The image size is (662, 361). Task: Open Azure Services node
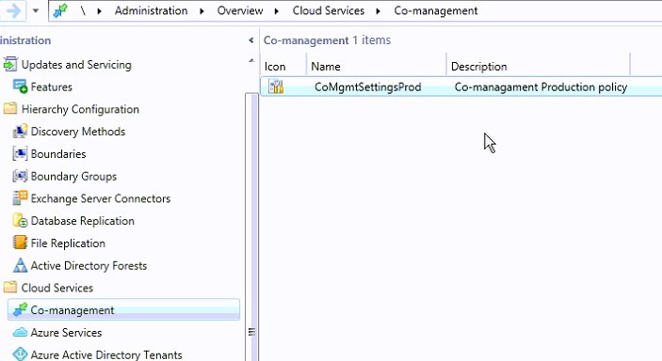[66, 333]
